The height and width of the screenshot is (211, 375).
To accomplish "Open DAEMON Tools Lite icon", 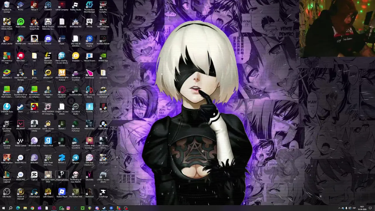I will (7, 109).
